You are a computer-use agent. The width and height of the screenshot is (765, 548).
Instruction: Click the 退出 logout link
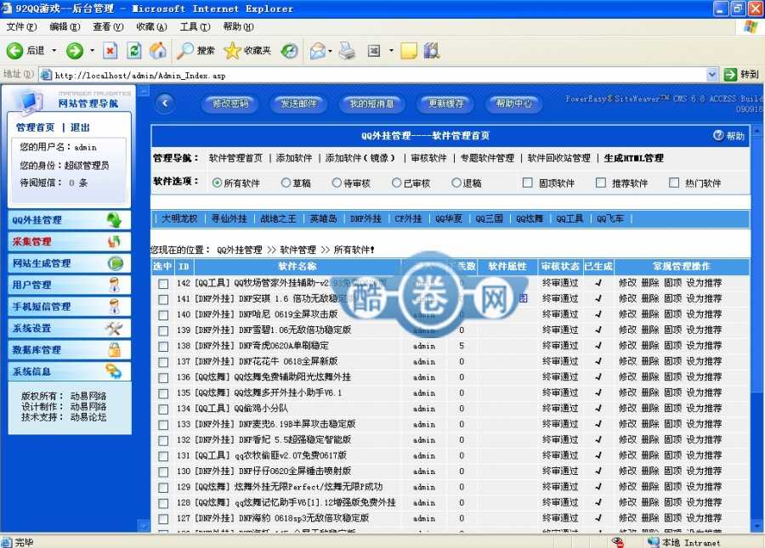[x=80, y=127]
